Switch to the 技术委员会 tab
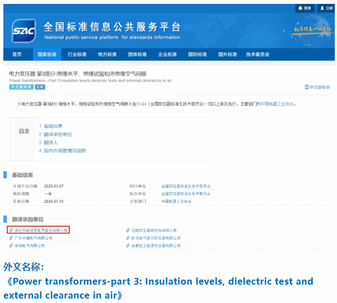337x303 pixels. (258, 54)
